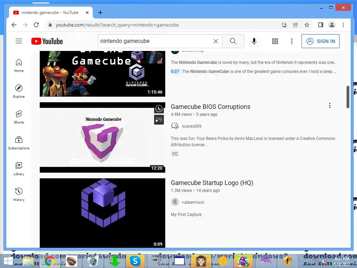Screen dimensions: 357x268
Task: Open Gamecube Startup Logo (HQ) title
Action: (x=212, y=183)
